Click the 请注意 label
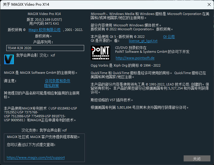The width and height of the screenshot is (214, 165). (x=10, y=81)
